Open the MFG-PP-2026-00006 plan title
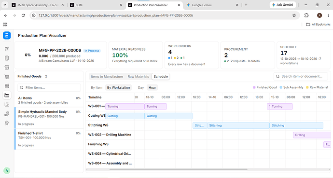333x178 pixels. click(x=60, y=50)
